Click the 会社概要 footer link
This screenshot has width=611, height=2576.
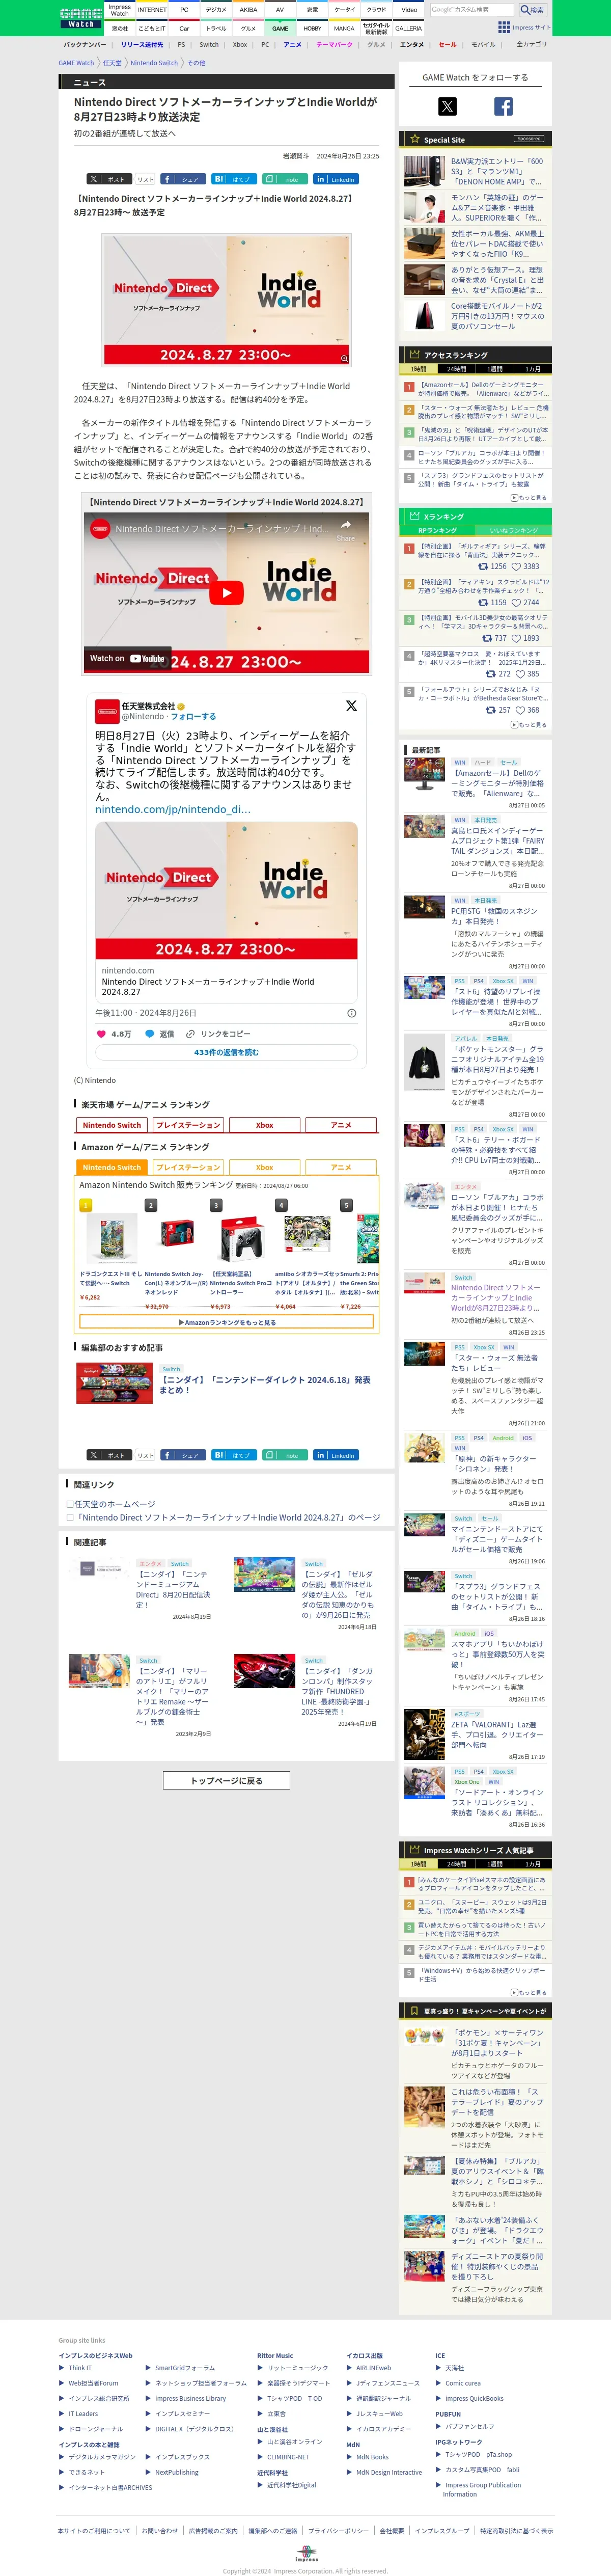[x=391, y=2531]
